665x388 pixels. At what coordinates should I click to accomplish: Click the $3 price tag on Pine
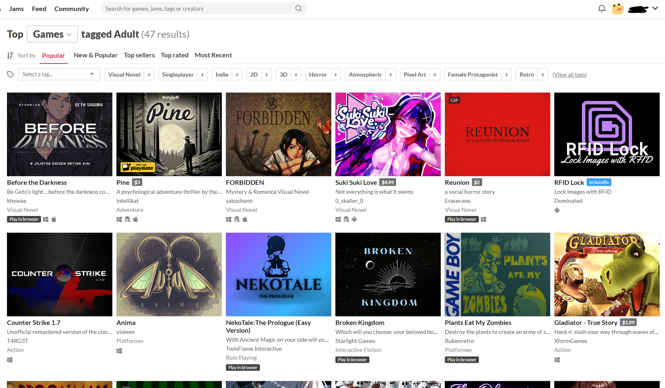pos(137,182)
